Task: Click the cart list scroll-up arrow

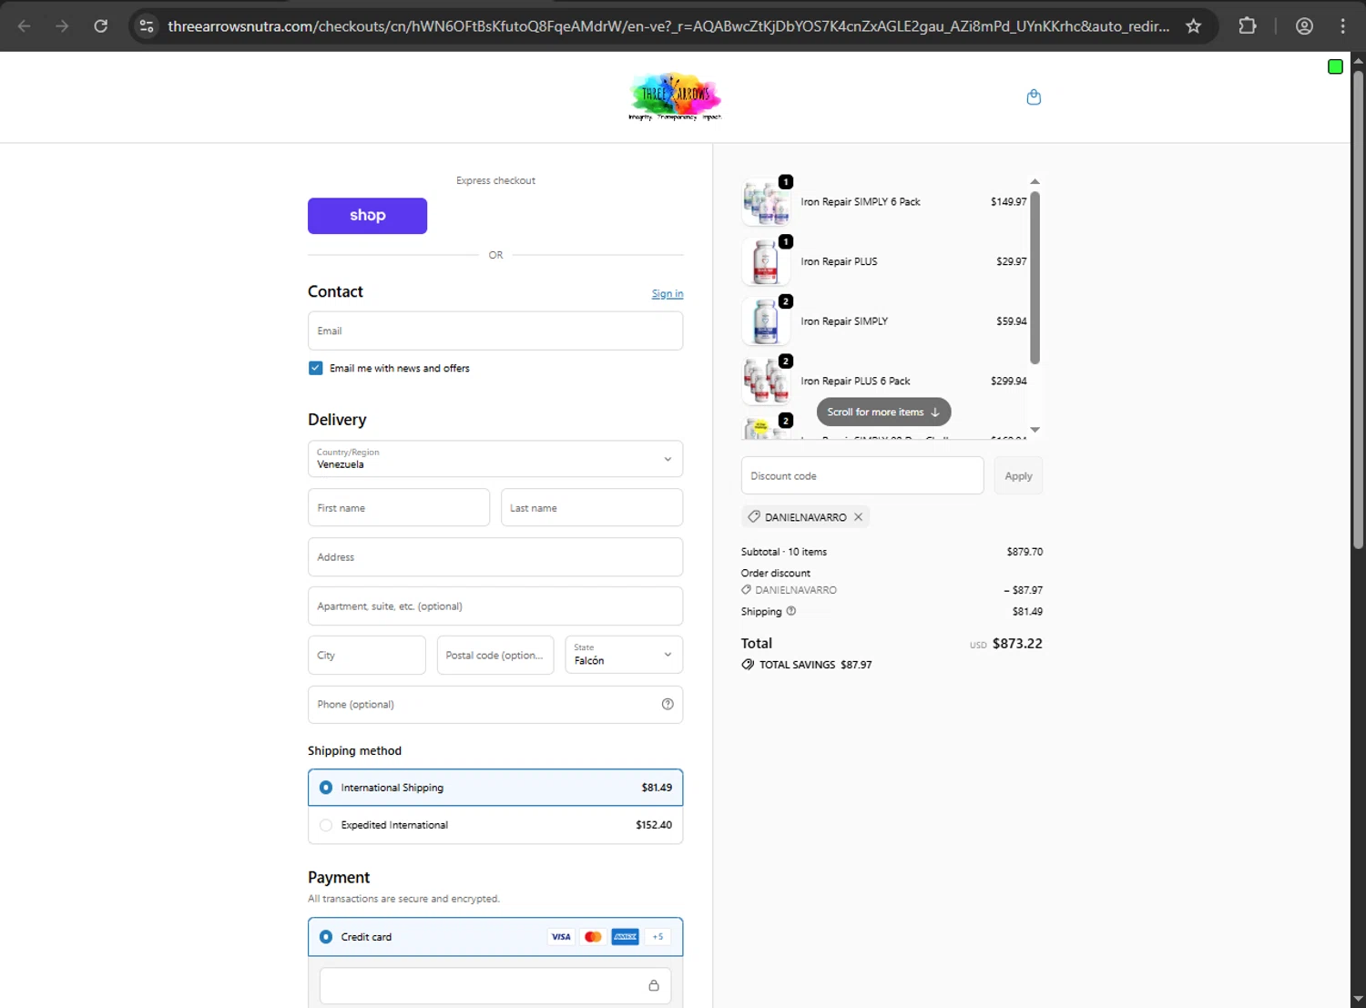Action: (x=1035, y=181)
